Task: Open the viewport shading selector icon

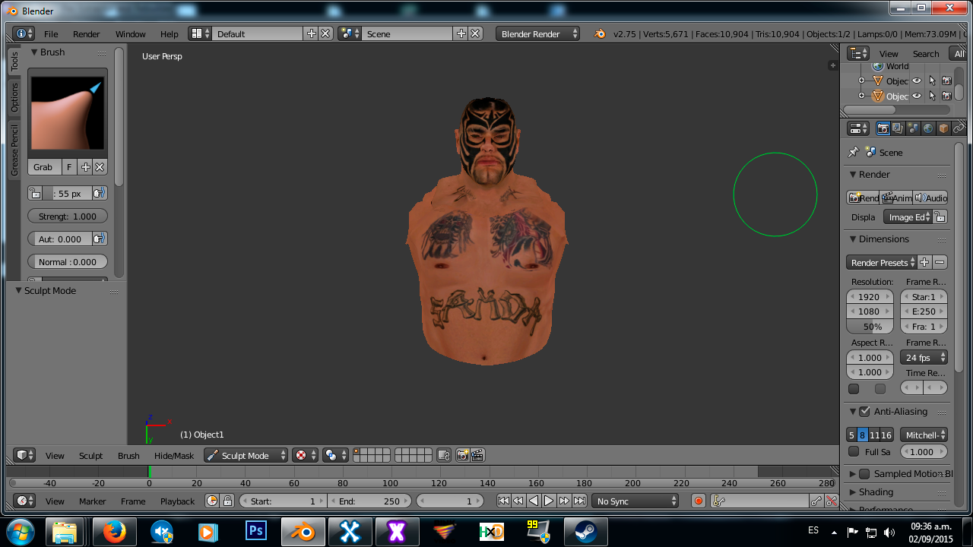Action: [335, 455]
